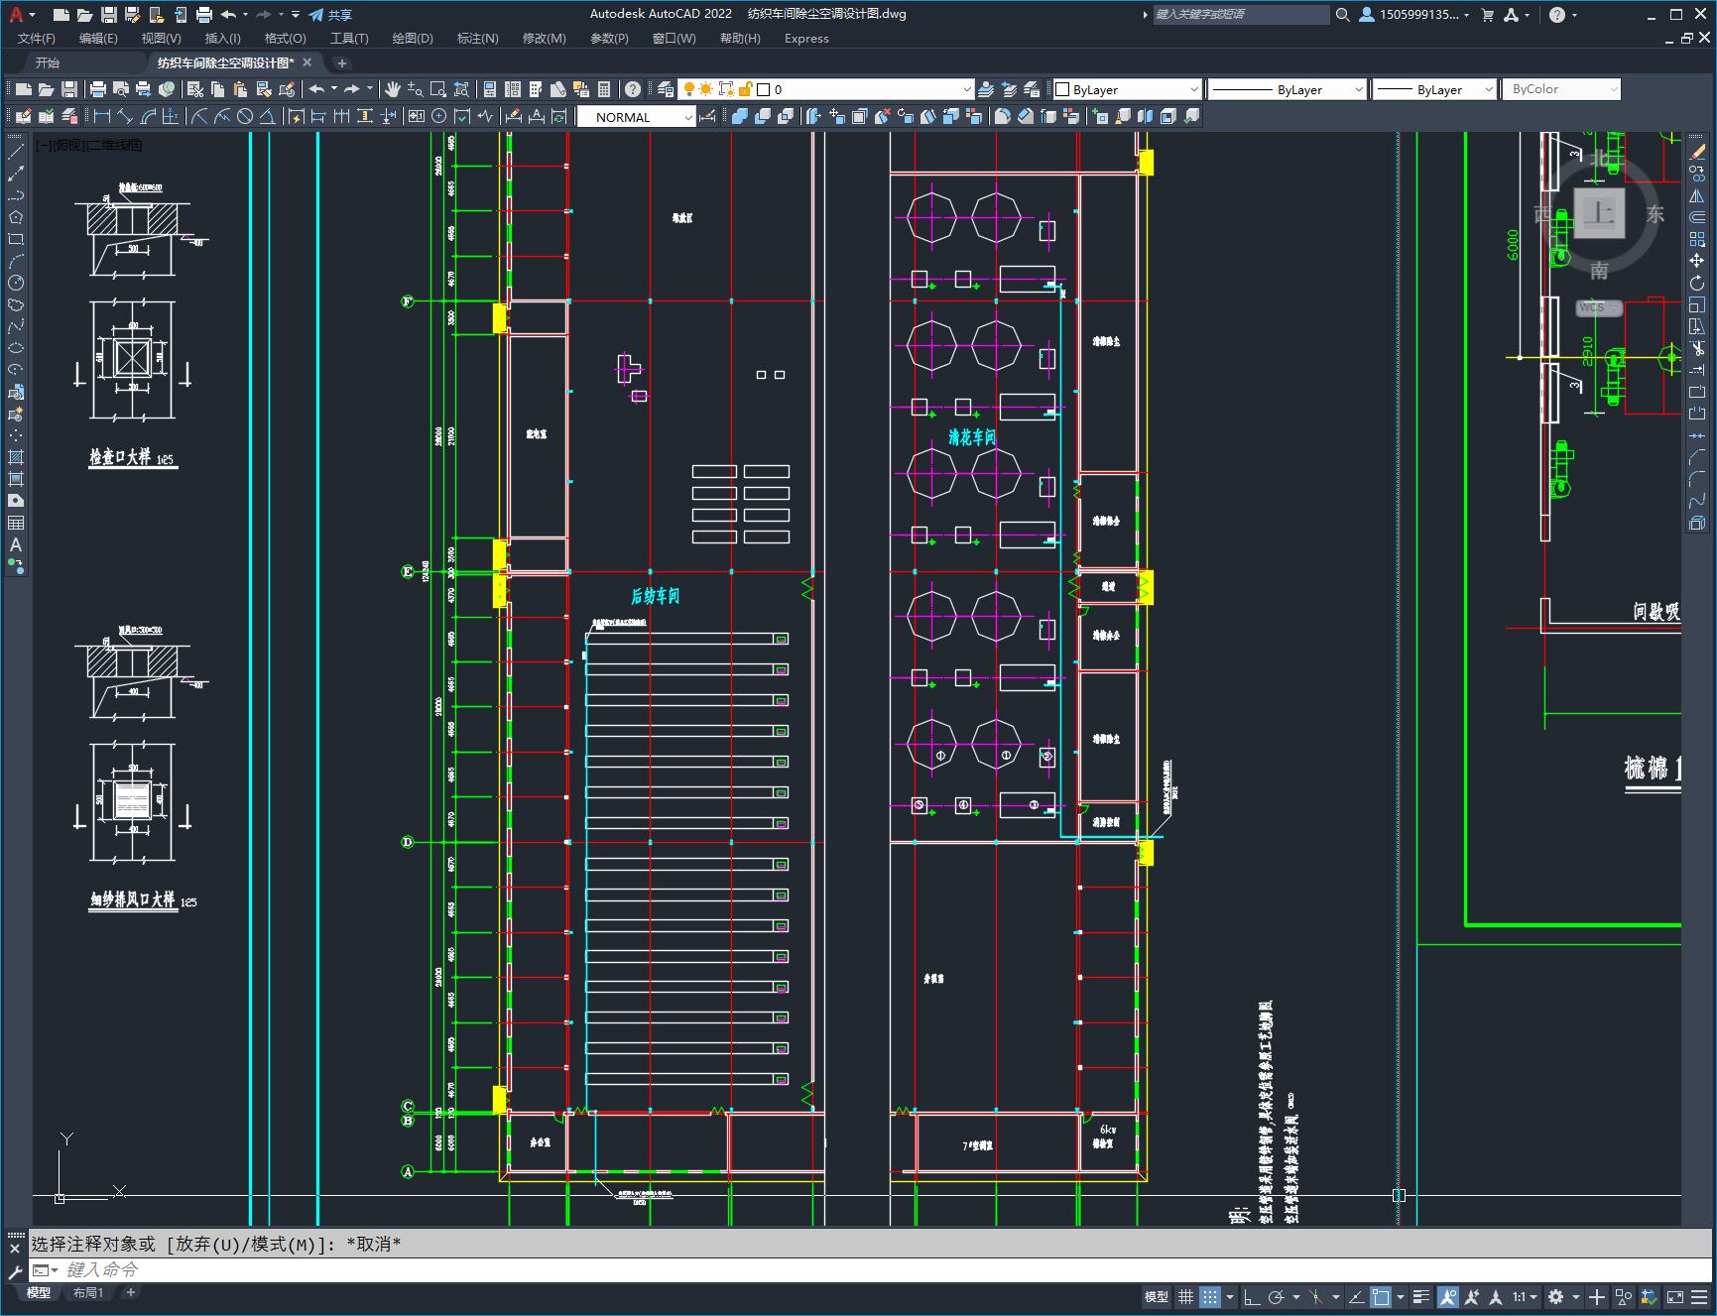Screen dimensions: 1717x1316
Task: Expand the account 1505999135 dropdown
Action: tap(1414, 14)
